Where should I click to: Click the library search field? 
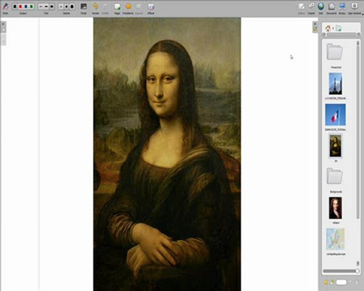(x=341, y=282)
